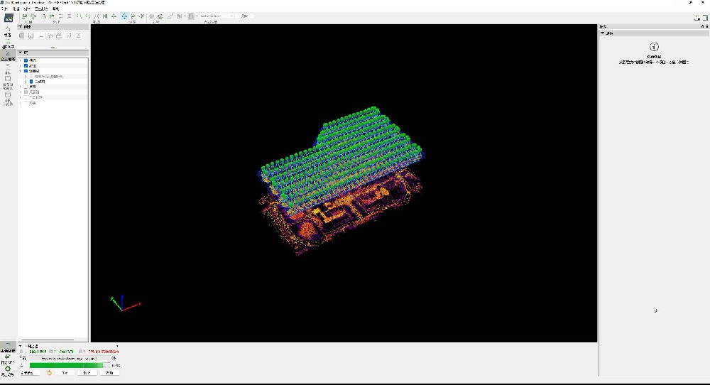Click the last icon in the Create panel row
The height and width of the screenshot is (385, 710).
click(x=78, y=36)
